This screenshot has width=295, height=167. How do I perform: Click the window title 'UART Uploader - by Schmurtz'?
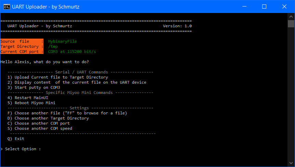pos(46,7)
